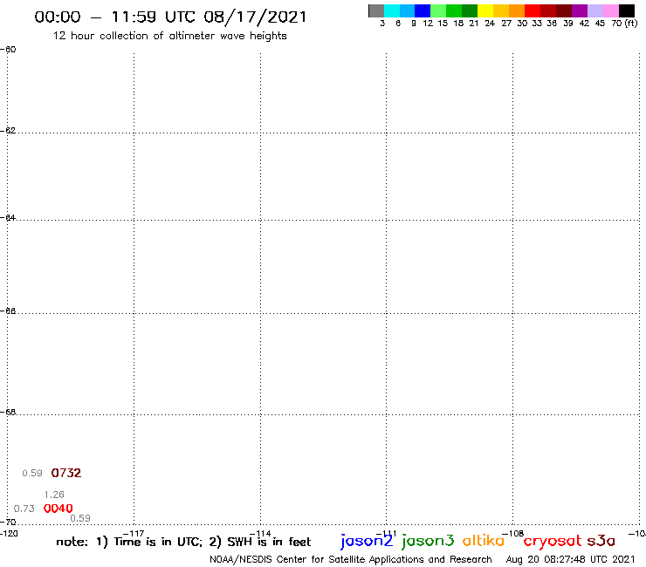Click the yellow color swatch in legend
Viewport: 646px width, 567px height.
click(x=485, y=10)
